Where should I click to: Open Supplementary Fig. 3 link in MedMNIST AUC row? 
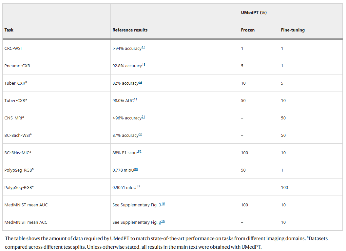160,205
